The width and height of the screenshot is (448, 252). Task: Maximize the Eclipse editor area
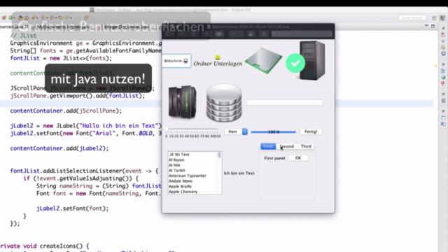coord(433,26)
